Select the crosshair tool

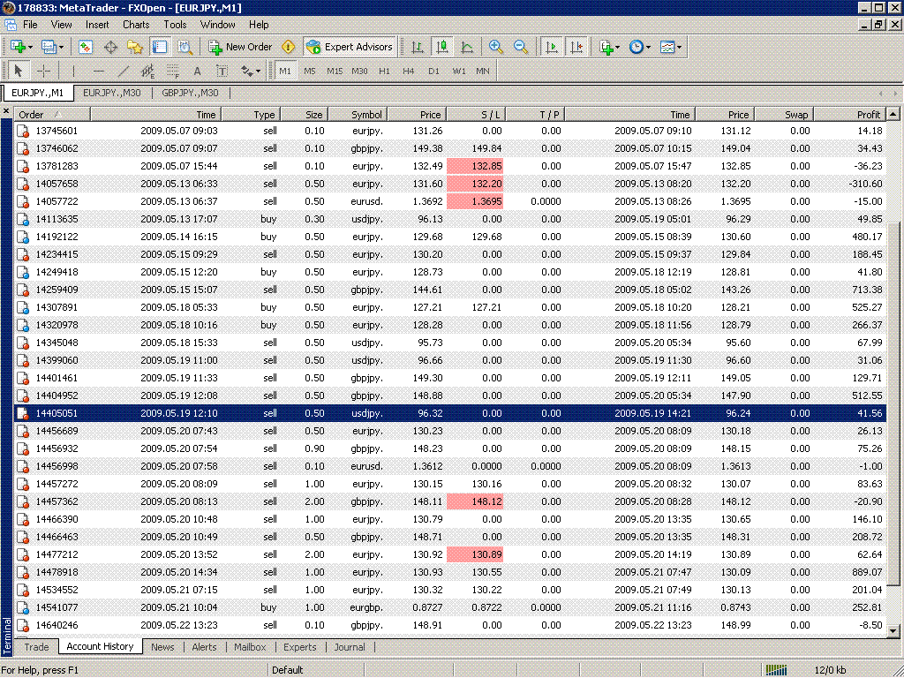pyautogui.click(x=43, y=71)
